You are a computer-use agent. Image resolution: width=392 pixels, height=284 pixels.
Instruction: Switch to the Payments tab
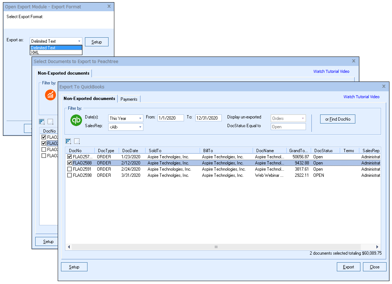(x=129, y=99)
